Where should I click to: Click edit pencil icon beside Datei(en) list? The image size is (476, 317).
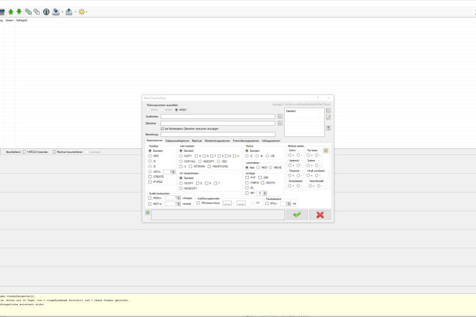[x=328, y=117]
